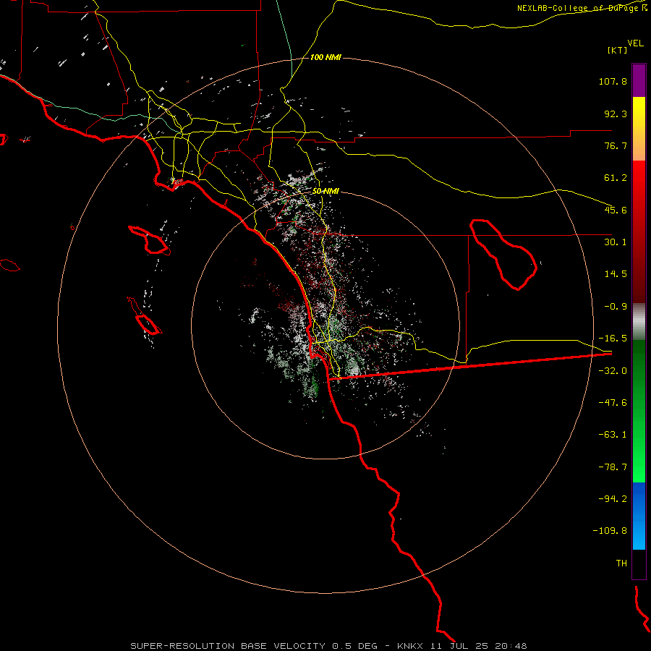Image resolution: width=651 pixels, height=651 pixels.
Task: Click the 76.7 velocity scale value
Action: [x=616, y=145]
